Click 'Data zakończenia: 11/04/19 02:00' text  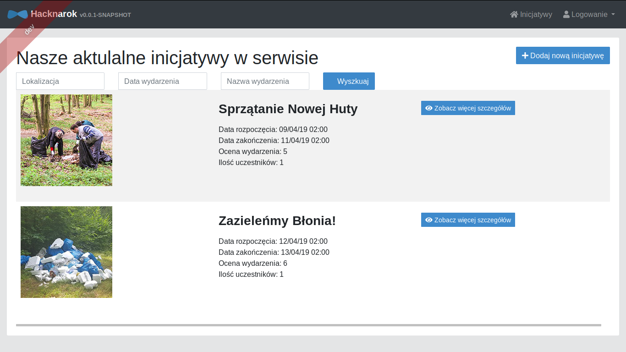click(x=274, y=141)
